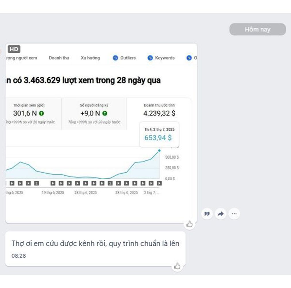Like the text message with its thumbs-up icon
This screenshot has height=288, width=291.
coord(178,266)
